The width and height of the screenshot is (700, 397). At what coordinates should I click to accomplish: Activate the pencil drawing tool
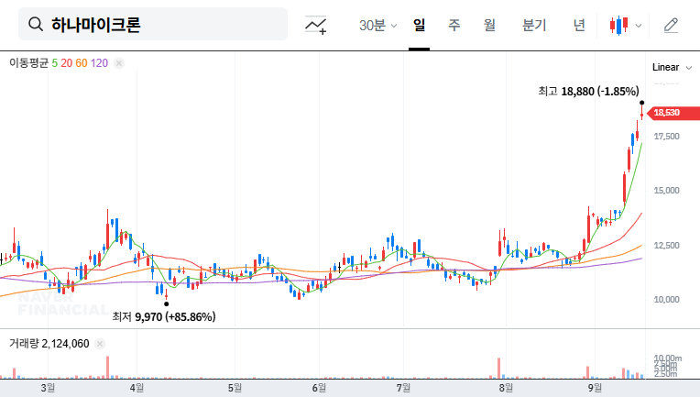point(671,26)
